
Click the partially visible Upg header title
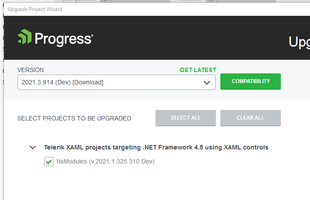[x=299, y=41]
